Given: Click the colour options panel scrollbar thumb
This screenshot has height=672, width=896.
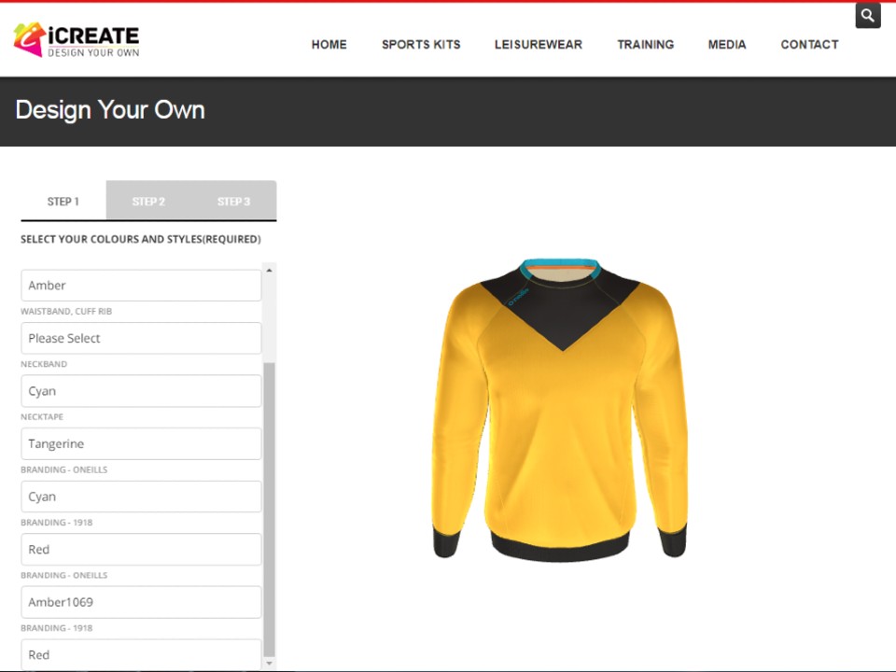Looking at the screenshot, I should coord(270,509).
